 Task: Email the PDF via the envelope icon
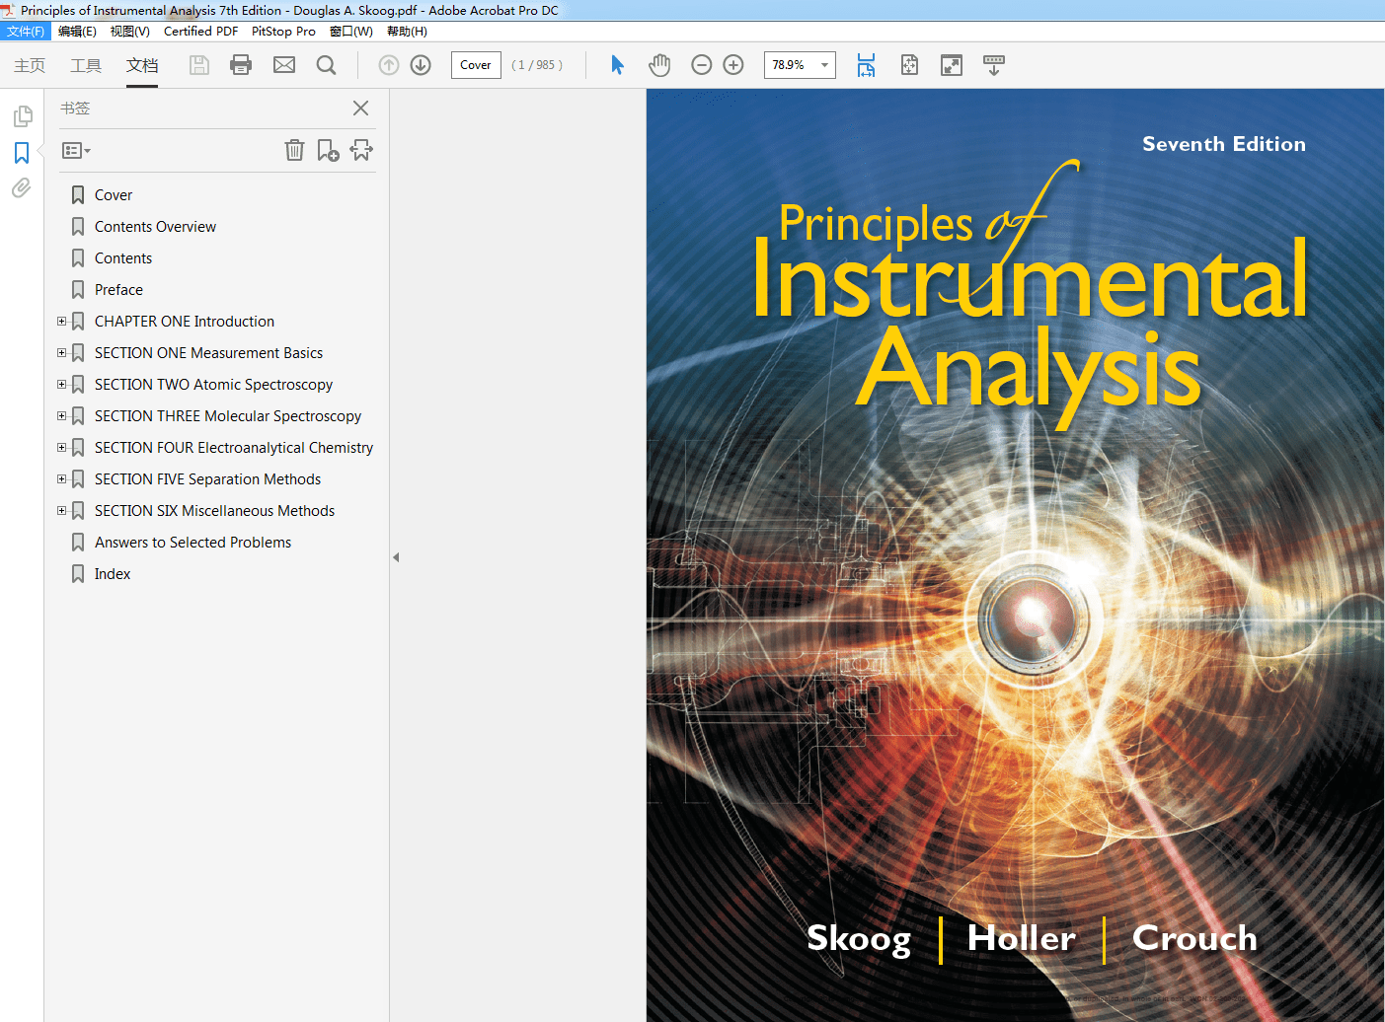point(284,65)
